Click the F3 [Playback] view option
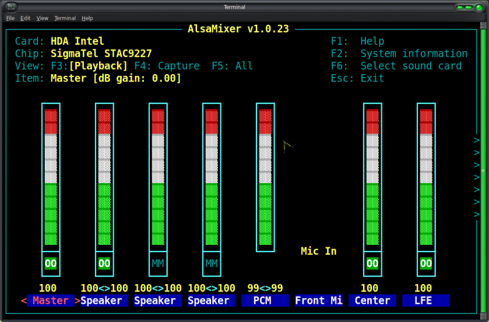Viewport: 489px width, 322px height. click(x=89, y=66)
